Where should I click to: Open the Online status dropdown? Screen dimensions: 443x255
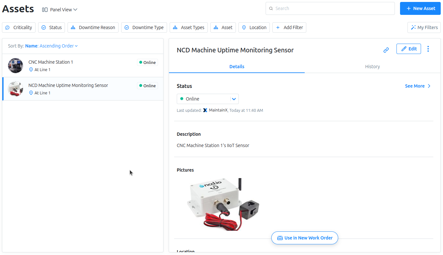click(208, 99)
